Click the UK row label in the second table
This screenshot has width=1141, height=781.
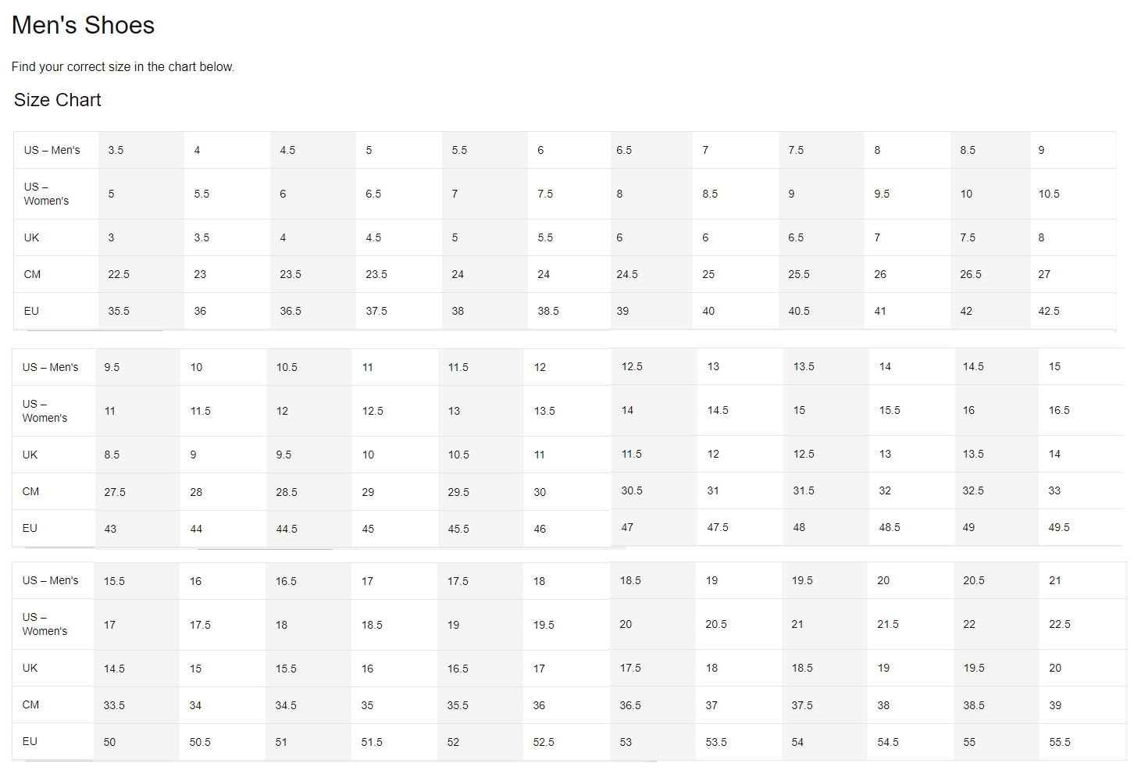[30, 455]
